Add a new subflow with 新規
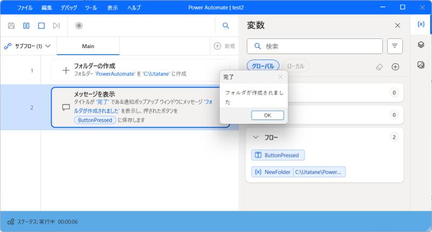Image resolution: width=432 pixels, height=232 pixels. pyautogui.click(x=225, y=46)
